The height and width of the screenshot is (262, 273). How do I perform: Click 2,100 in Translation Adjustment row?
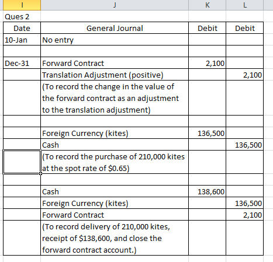point(245,75)
